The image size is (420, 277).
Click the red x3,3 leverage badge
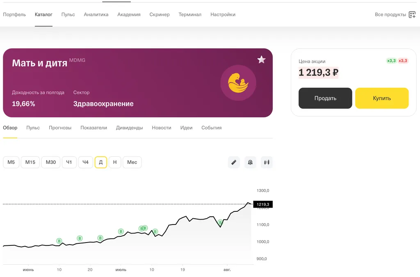tap(403, 61)
